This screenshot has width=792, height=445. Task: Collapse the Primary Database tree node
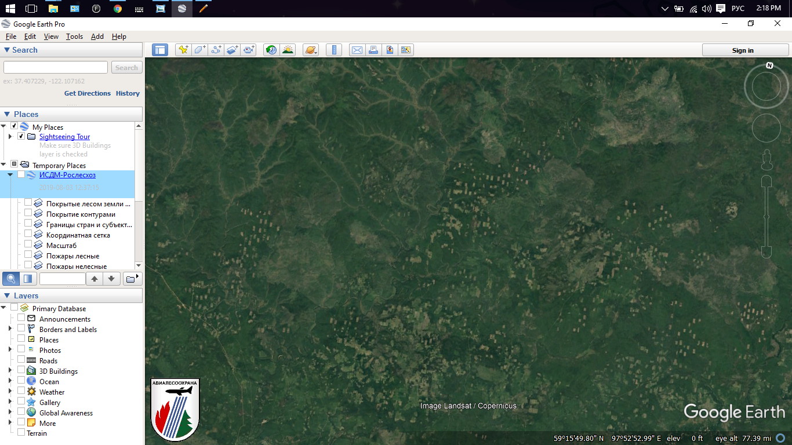pyautogui.click(x=3, y=308)
